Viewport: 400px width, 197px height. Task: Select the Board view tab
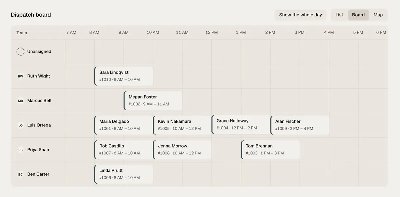click(358, 15)
